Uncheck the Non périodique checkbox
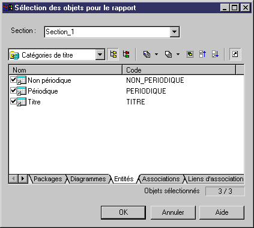 [x=13, y=80]
